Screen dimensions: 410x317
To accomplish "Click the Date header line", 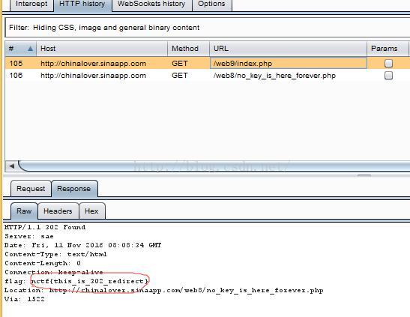I will [83, 245].
